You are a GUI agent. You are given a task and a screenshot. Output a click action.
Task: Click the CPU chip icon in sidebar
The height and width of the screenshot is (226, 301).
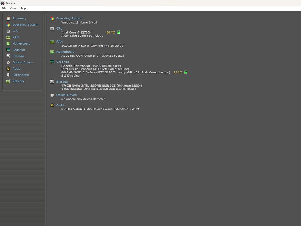(x=8, y=31)
